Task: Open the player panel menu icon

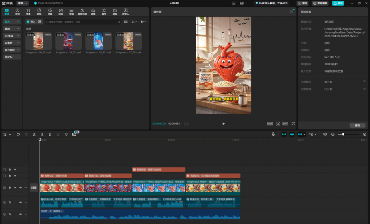Action: pyautogui.click(x=291, y=12)
